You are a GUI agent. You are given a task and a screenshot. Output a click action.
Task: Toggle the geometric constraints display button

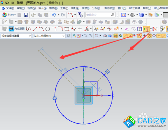[x=146, y=29]
